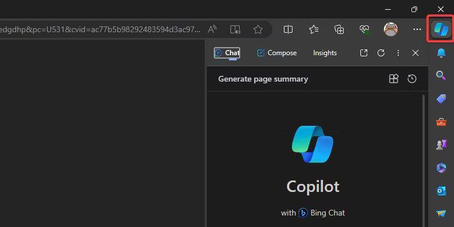Close the Copilot sidebar pane
This screenshot has height=227, width=454.
point(415,53)
